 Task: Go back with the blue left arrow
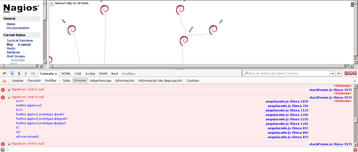click(19, 73)
